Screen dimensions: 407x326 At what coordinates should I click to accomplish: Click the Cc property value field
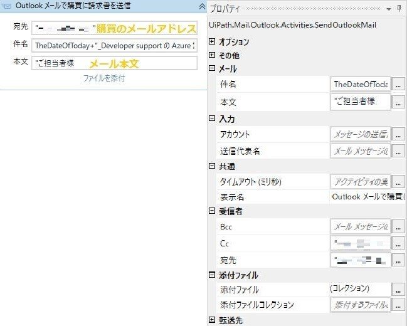click(361, 243)
